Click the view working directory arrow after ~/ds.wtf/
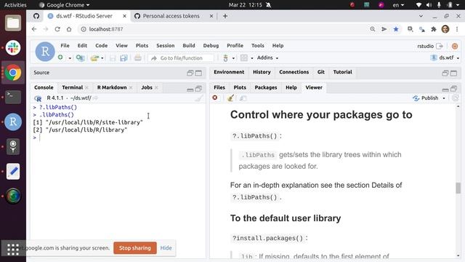Viewport: 465px width, 262px height. coord(95,98)
